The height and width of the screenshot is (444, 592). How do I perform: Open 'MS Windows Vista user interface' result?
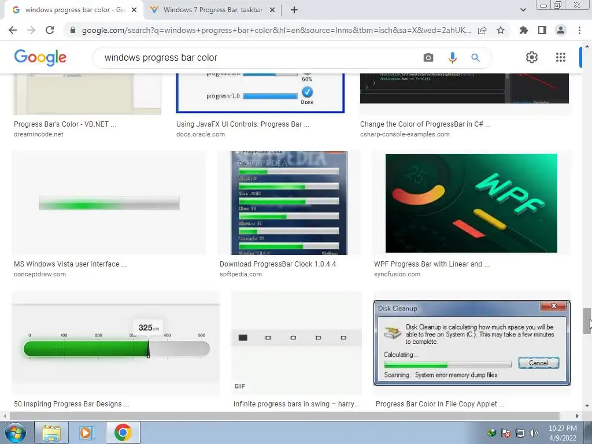(70, 264)
